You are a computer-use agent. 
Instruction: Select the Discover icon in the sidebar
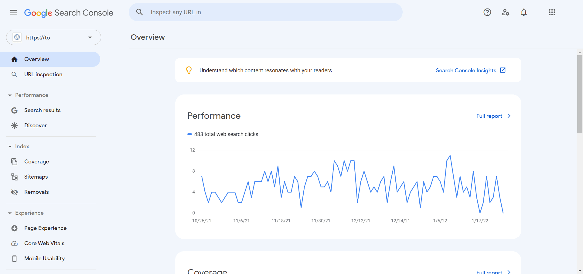[x=14, y=125]
